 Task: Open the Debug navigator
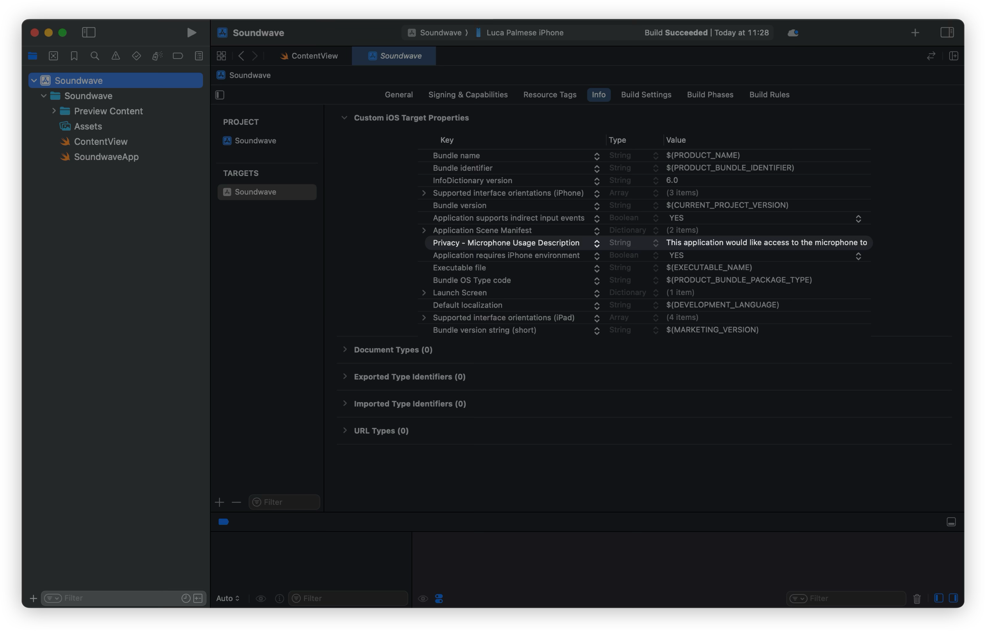point(157,56)
